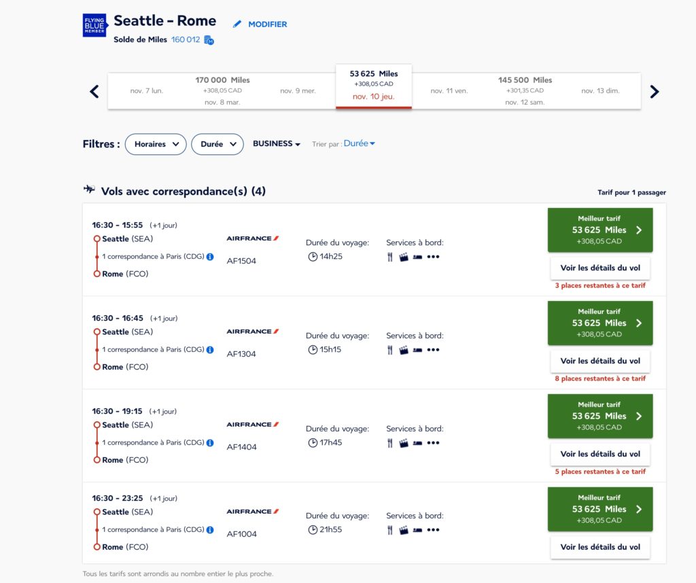Open the BUSINESS cabin class dropdown
The height and width of the screenshot is (583, 696).
pos(276,143)
